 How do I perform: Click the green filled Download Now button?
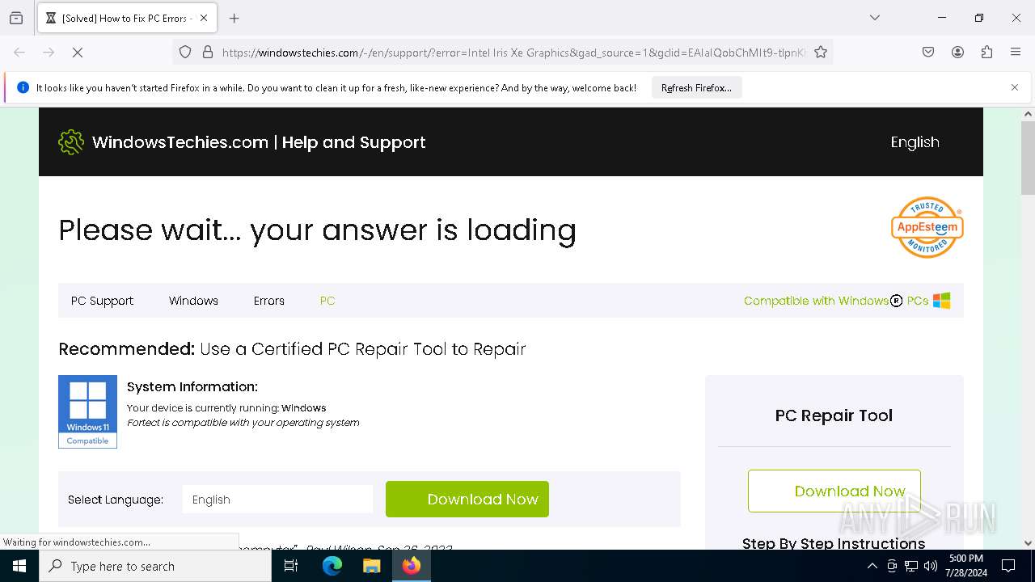point(467,500)
